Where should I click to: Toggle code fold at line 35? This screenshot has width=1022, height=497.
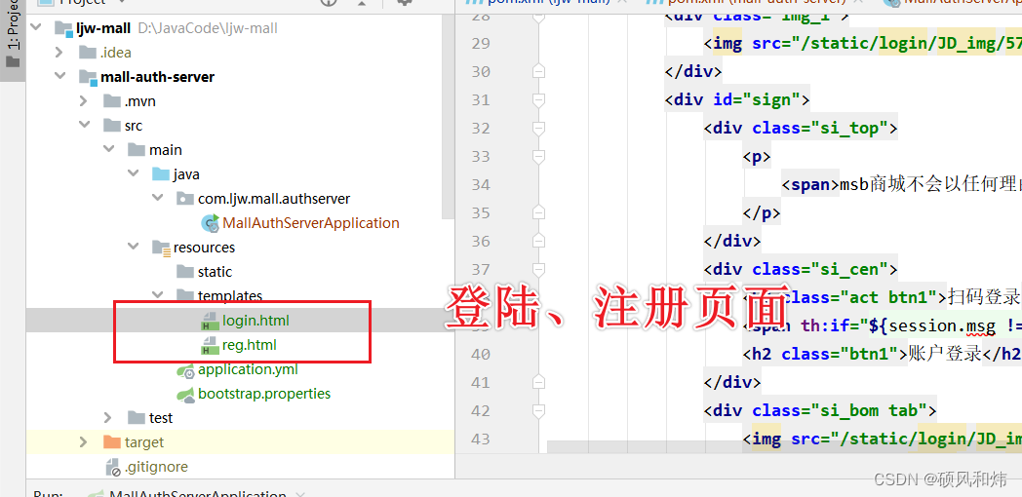tap(538, 212)
